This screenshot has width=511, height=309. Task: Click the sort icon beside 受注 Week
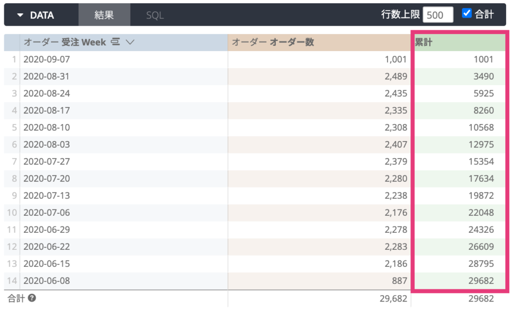tap(116, 42)
